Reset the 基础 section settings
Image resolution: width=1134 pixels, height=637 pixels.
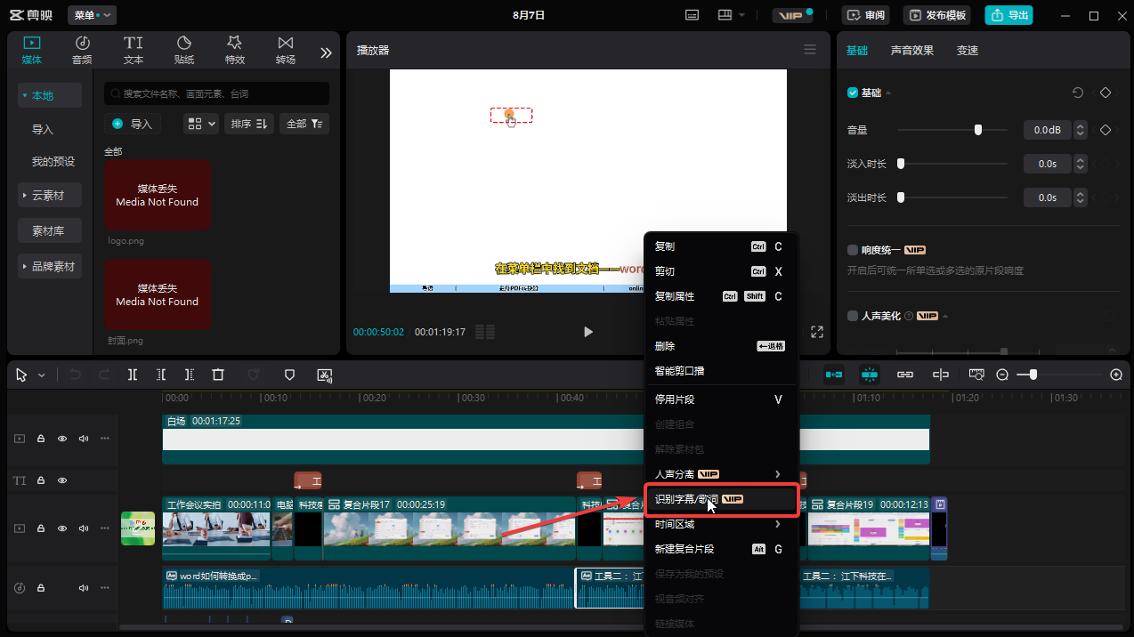click(x=1078, y=93)
